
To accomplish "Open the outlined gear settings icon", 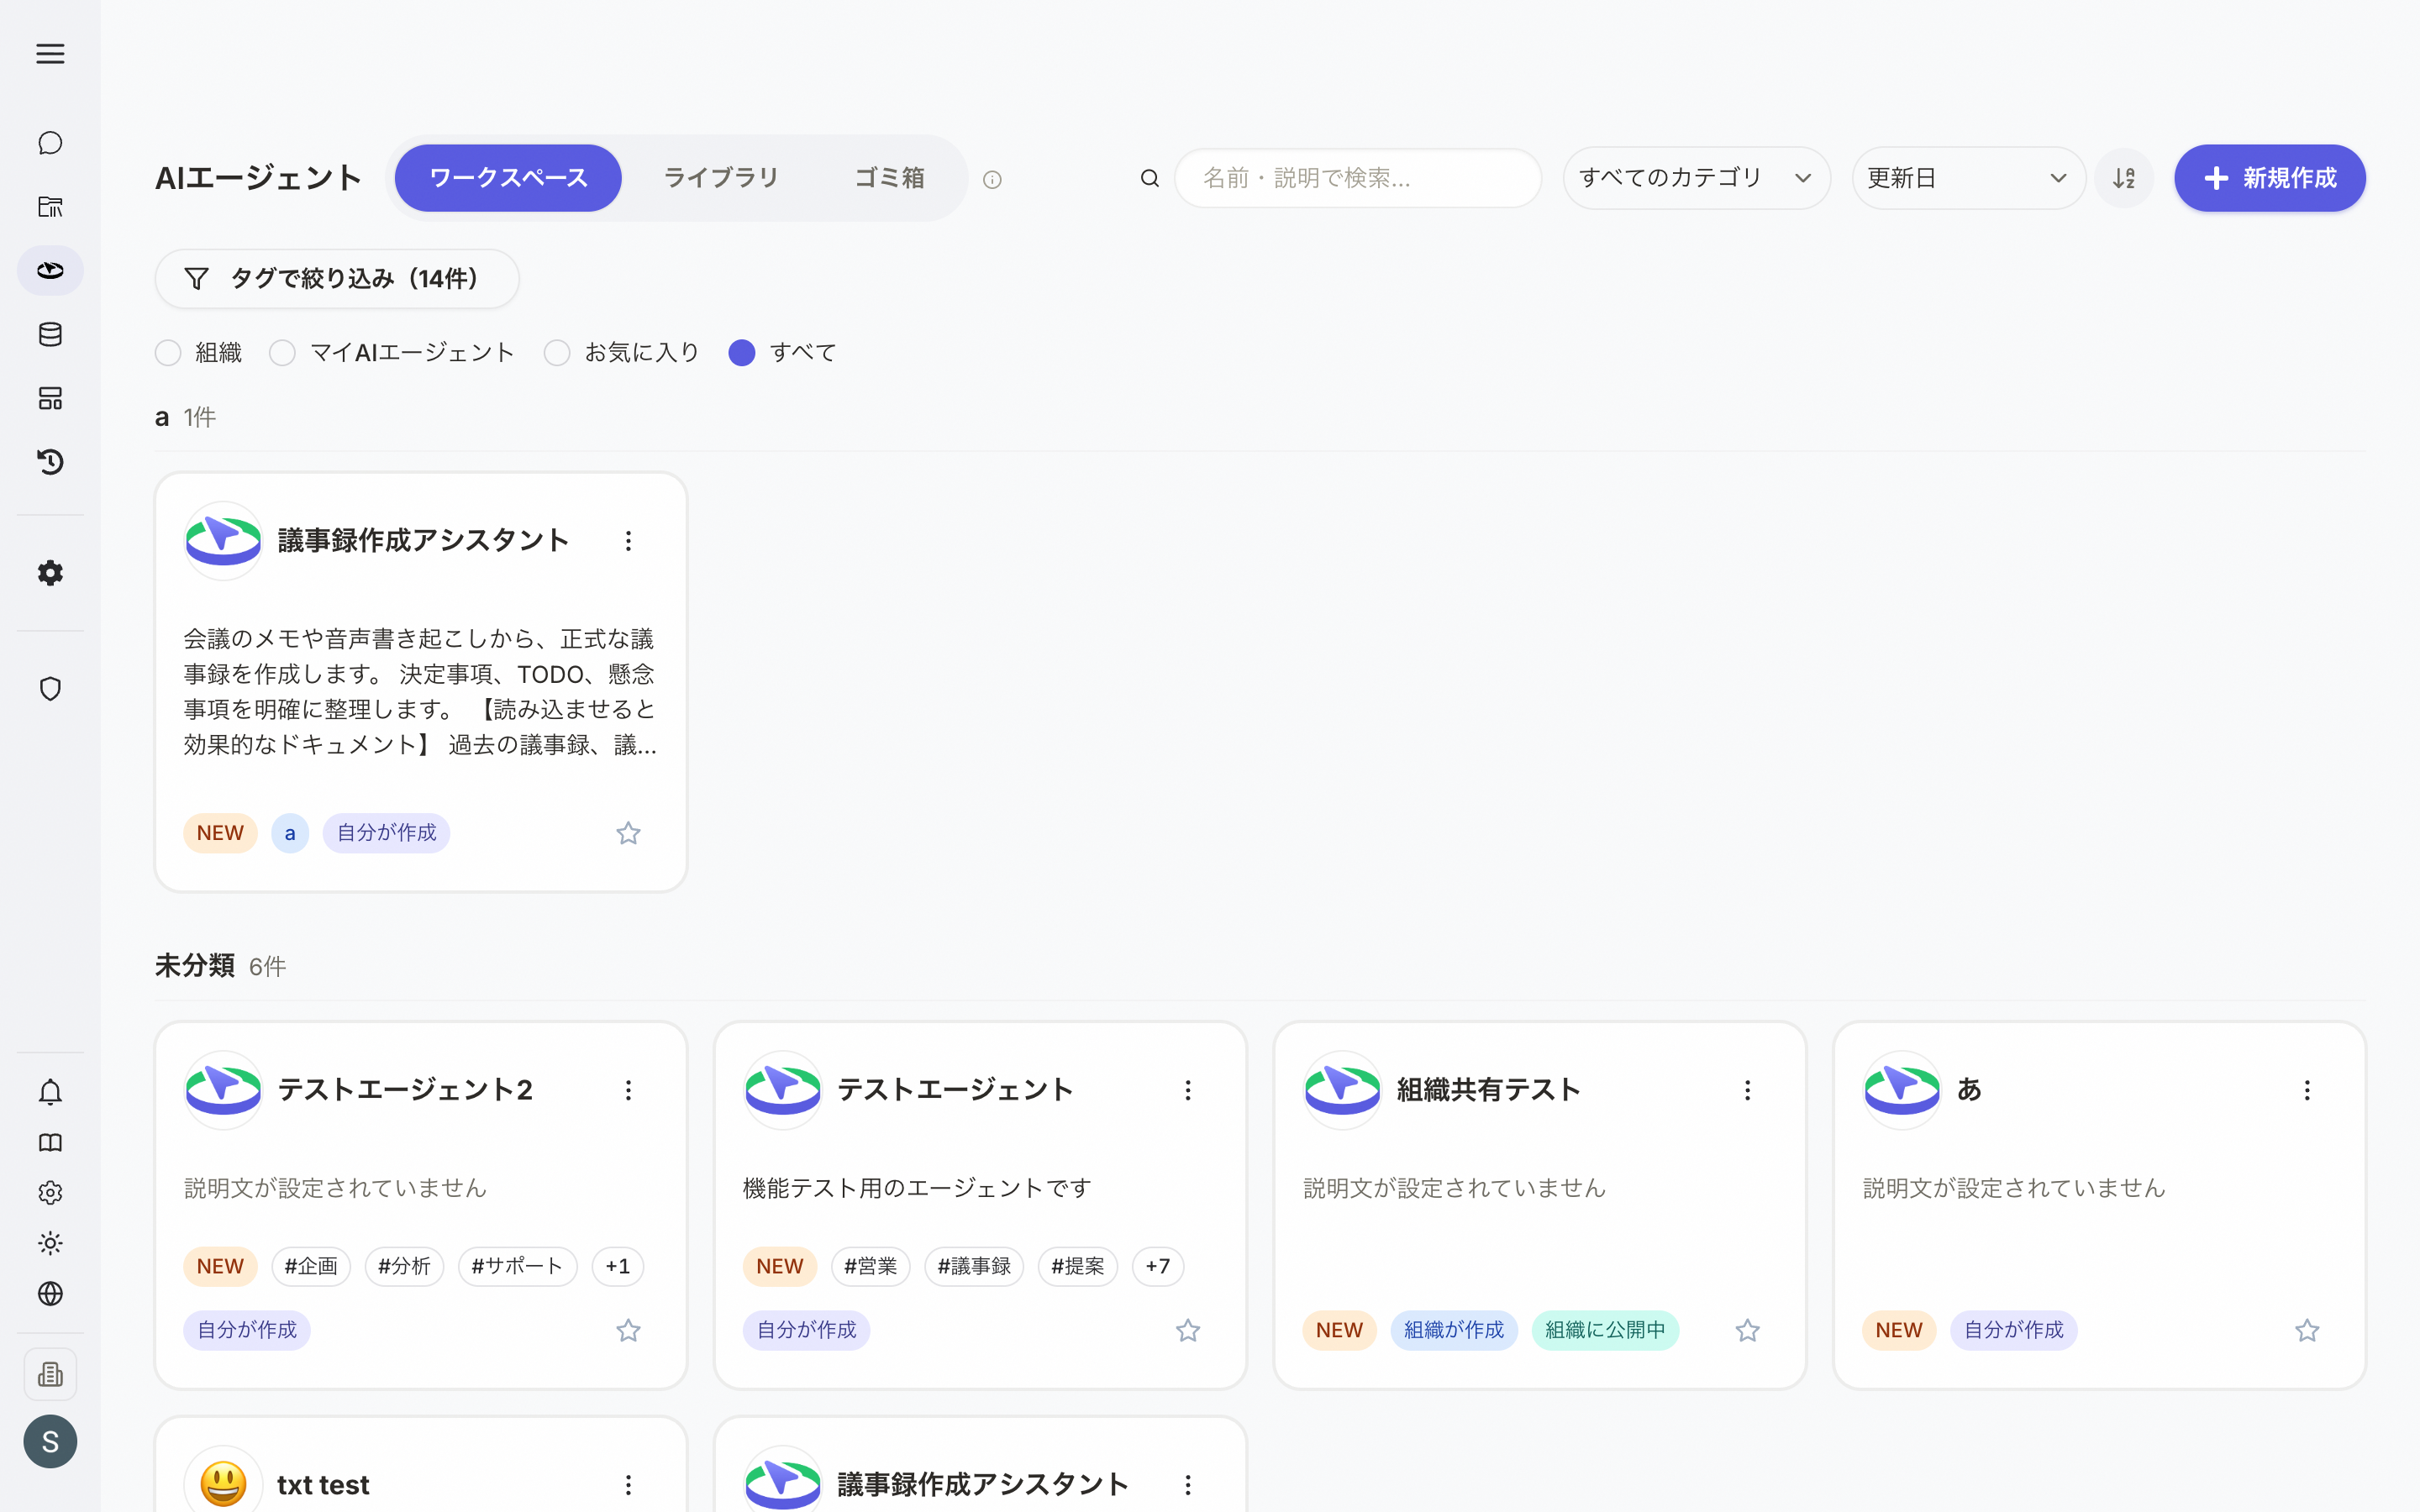I will pos(50,1192).
